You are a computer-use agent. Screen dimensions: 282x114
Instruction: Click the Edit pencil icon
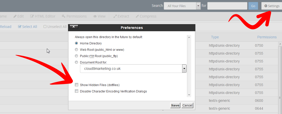tap(15, 16)
